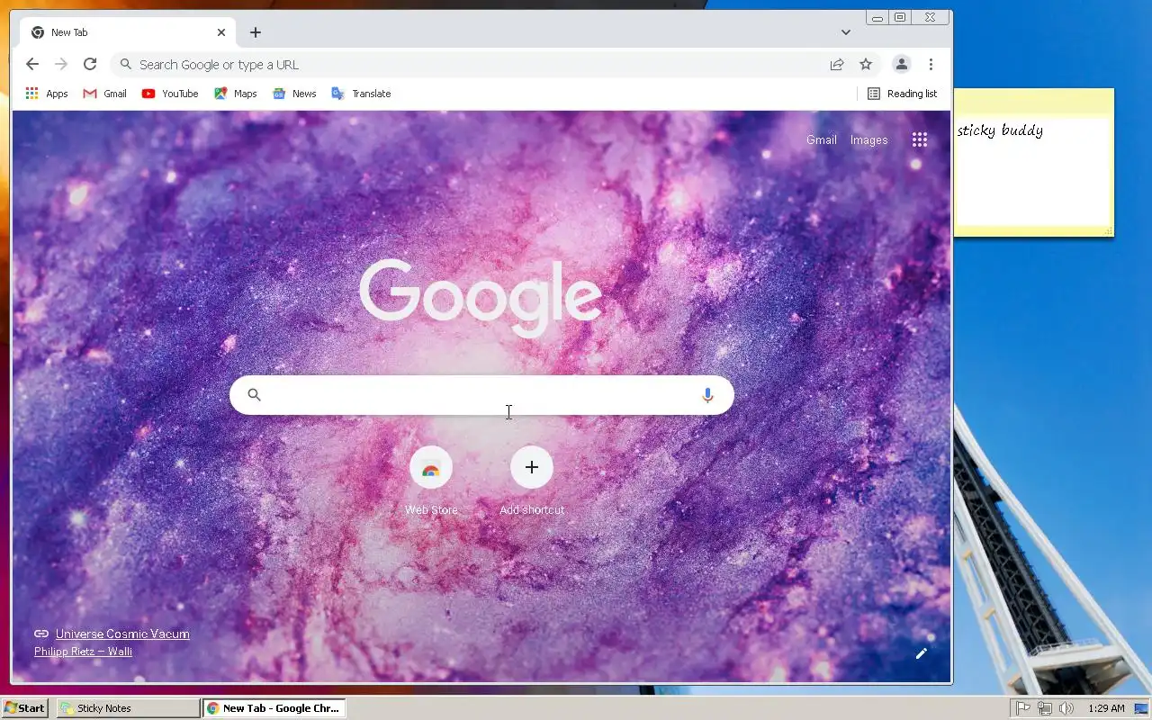Click the sticky buddy note text
This screenshot has height=720, width=1152.
click(1000, 130)
